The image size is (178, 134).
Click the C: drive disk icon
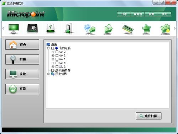point(61,52)
